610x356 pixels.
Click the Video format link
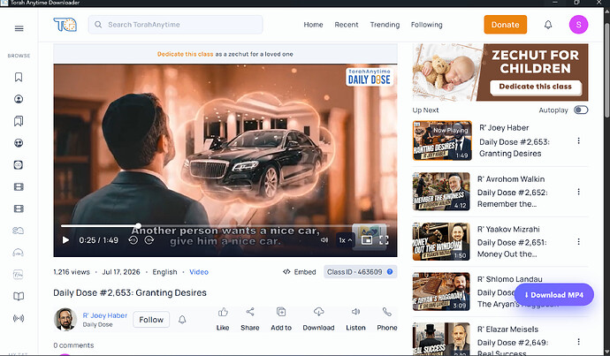(199, 272)
